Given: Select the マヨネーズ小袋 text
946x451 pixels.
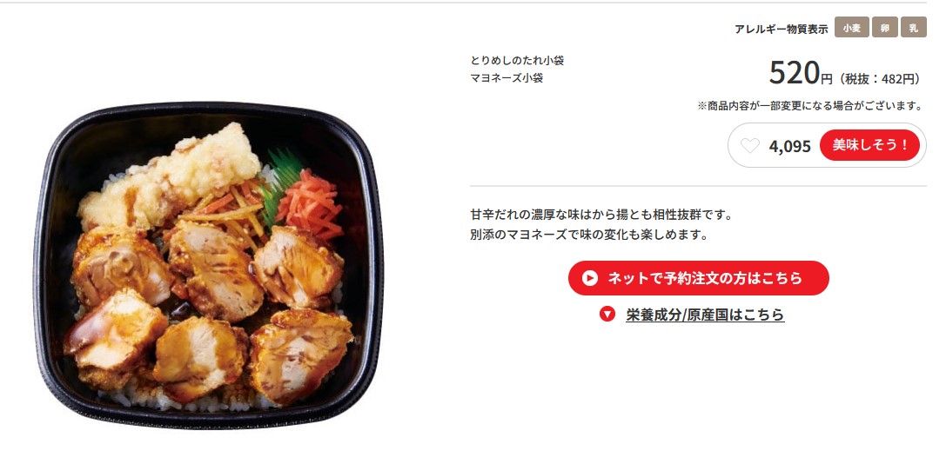Looking at the screenshot, I should pyautogui.click(x=507, y=77).
